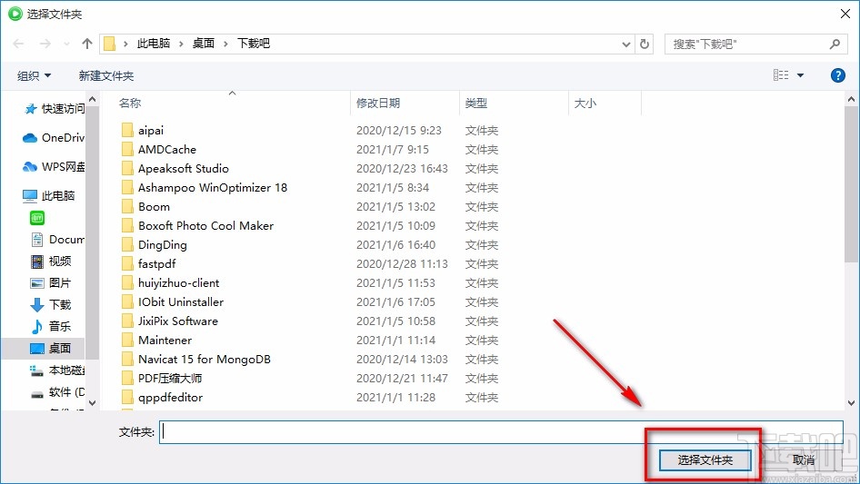The height and width of the screenshot is (484, 860).
Task: Select Boxoft Photo Cool Maker folder
Action: (205, 226)
